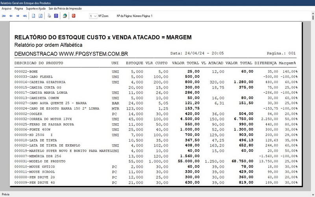Click the globe export icon in toolbar
Image resolution: width=315 pixels, height=197 pixels.
click(65, 16)
